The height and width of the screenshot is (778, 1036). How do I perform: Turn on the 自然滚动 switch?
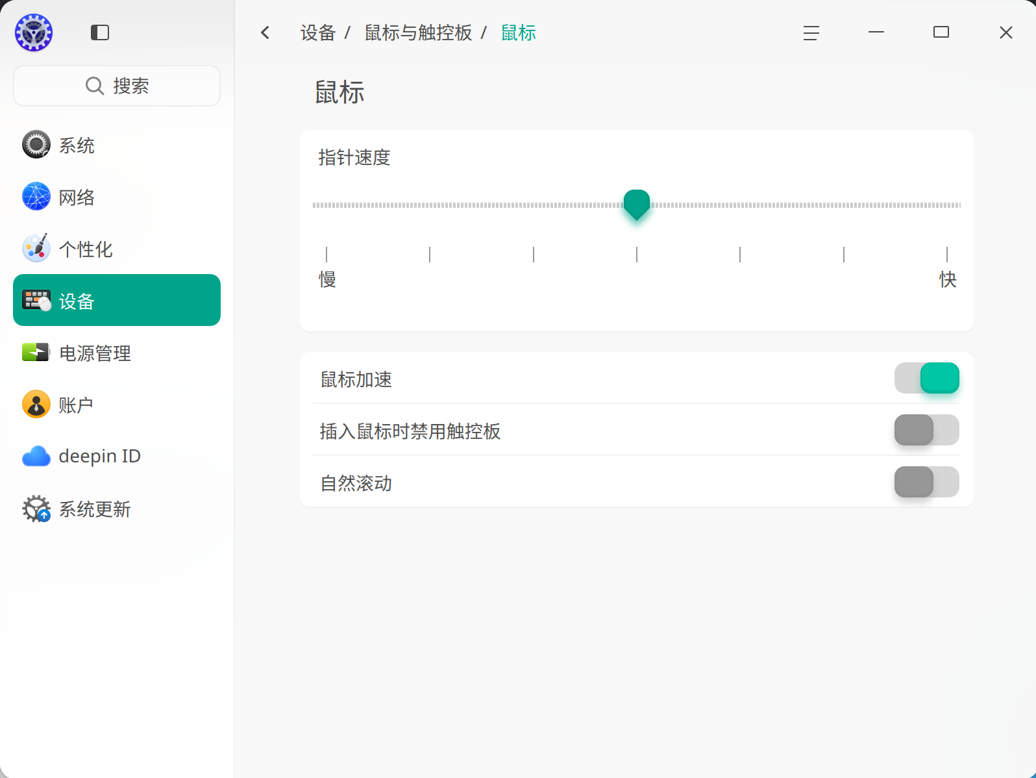927,482
